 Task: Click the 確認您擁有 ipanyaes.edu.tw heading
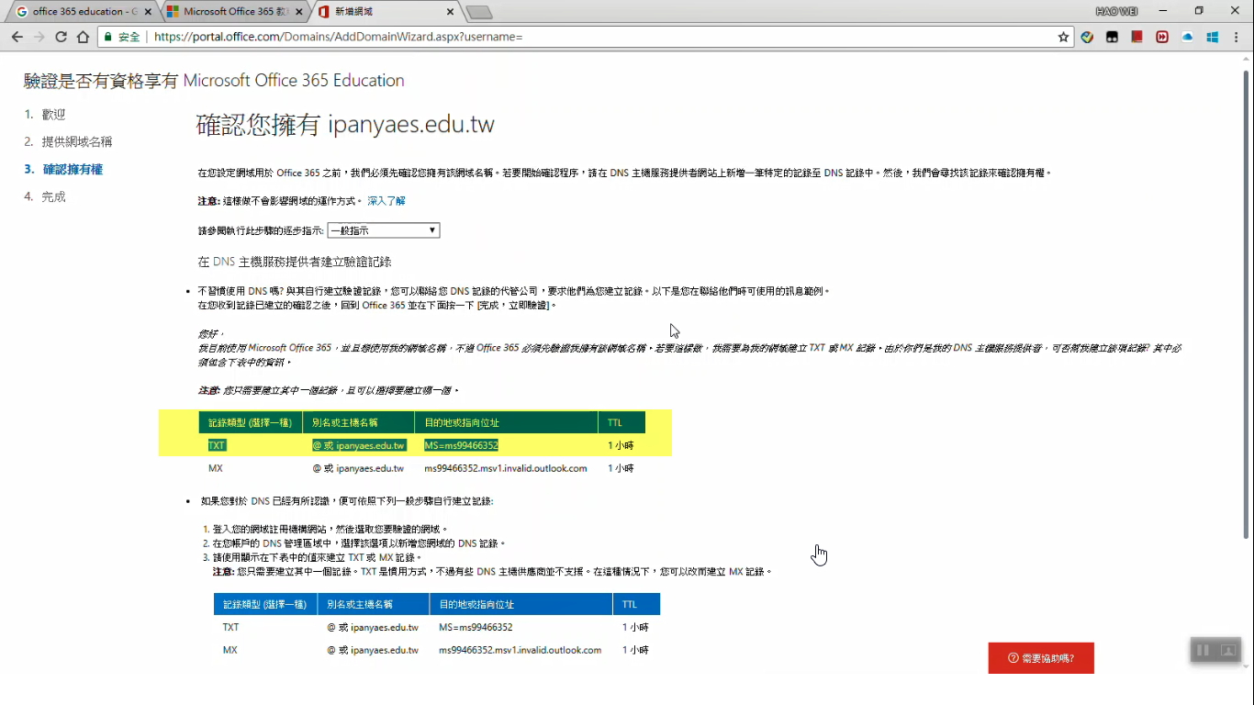[x=346, y=125]
